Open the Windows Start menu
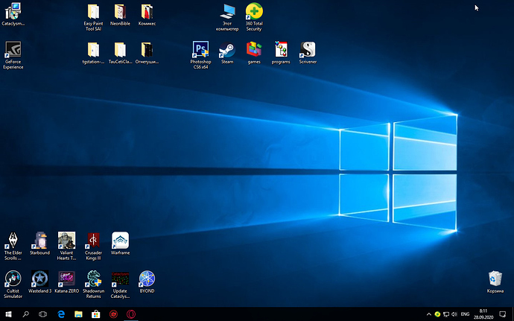This screenshot has width=514, height=321. click(x=8, y=314)
